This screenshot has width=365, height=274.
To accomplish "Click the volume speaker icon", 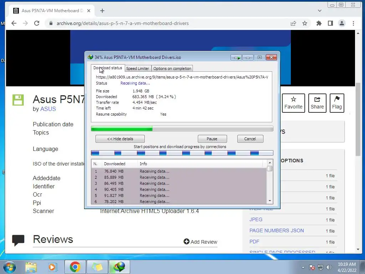I will [x=329, y=267].
